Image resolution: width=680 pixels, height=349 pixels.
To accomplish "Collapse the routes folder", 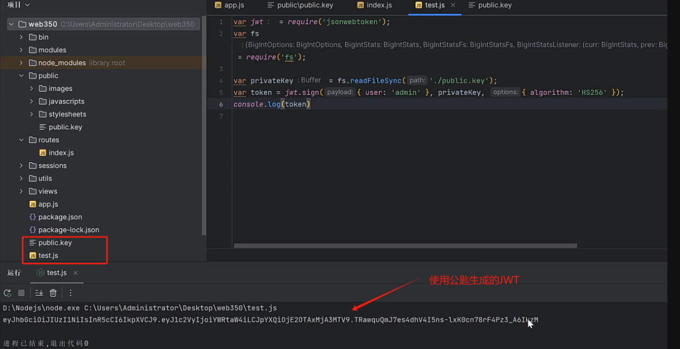I will click(x=21, y=140).
